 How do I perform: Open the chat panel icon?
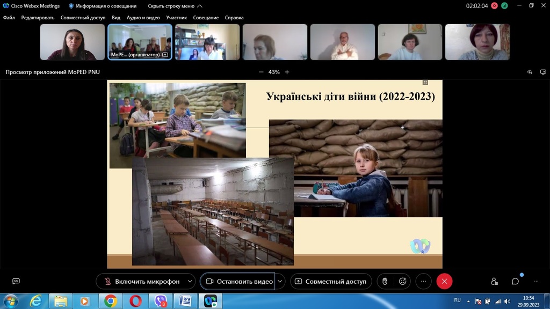pos(515,281)
